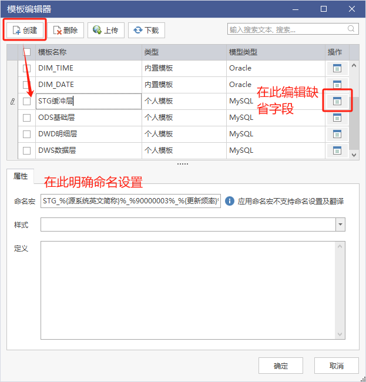Click 定义 area scroll up arrow

point(340,247)
